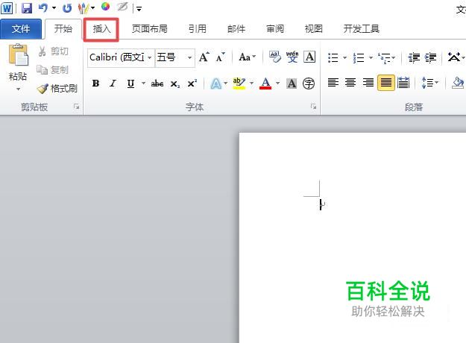Click the Enclose Characters circled 字 icon
The height and width of the screenshot is (343, 466).
pos(309,84)
